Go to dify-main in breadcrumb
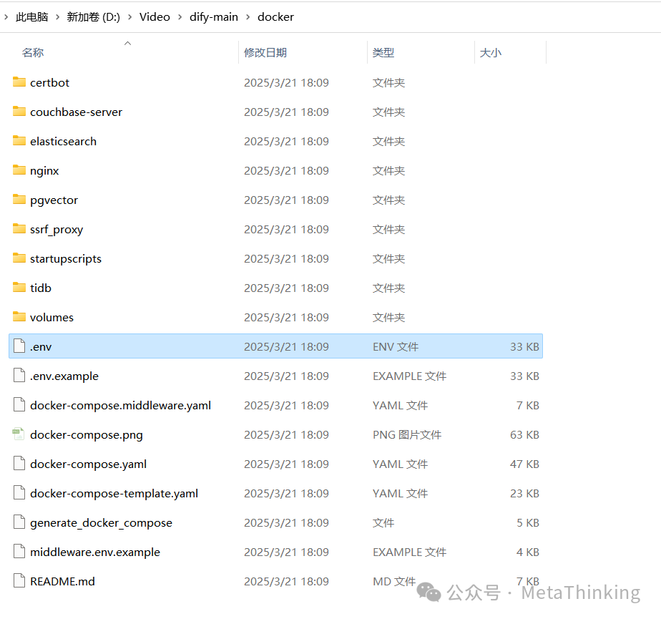 coord(214,17)
